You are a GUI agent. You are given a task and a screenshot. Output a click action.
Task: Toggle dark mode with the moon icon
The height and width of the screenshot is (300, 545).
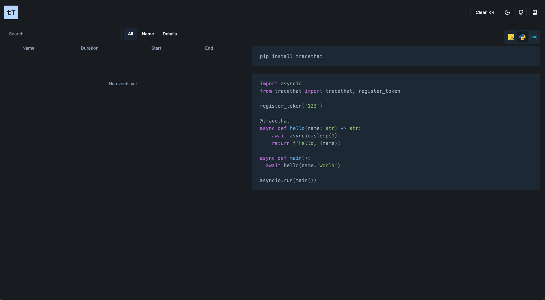pos(507,12)
